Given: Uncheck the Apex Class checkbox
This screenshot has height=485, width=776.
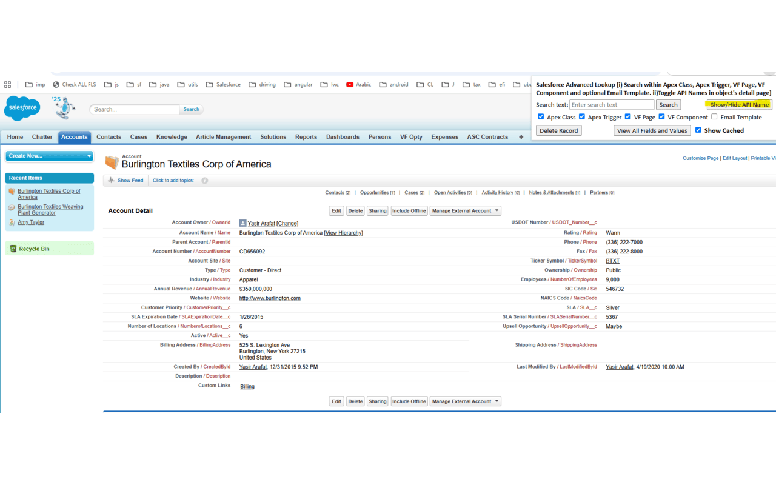Looking at the screenshot, I should 540,116.
